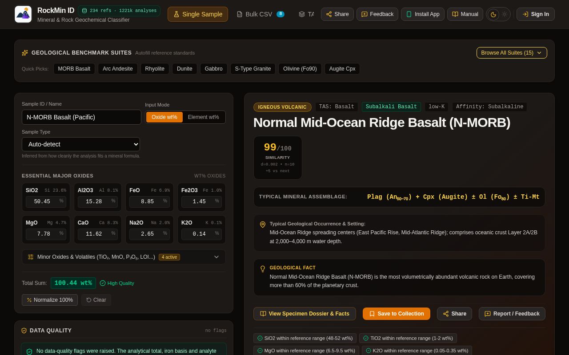This screenshot has width=569, height=355.
Task: Click the Bulk CSV count badge 8
Action: pos(280,14)
